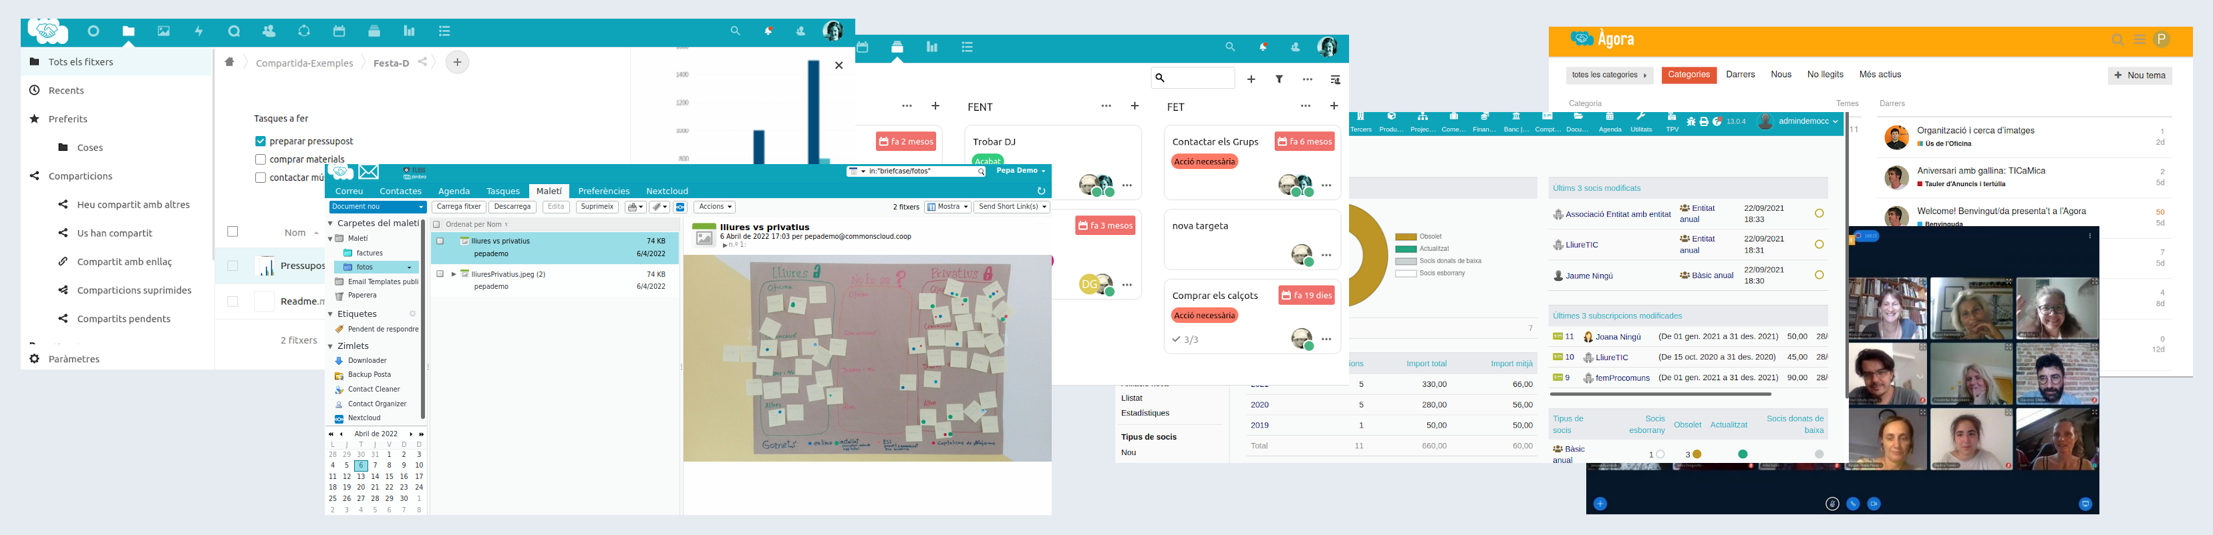This screenshot has width=2213, height=535.
Task: Switch to Preferències tab in Zimbra
Action: tap(604, 191)
